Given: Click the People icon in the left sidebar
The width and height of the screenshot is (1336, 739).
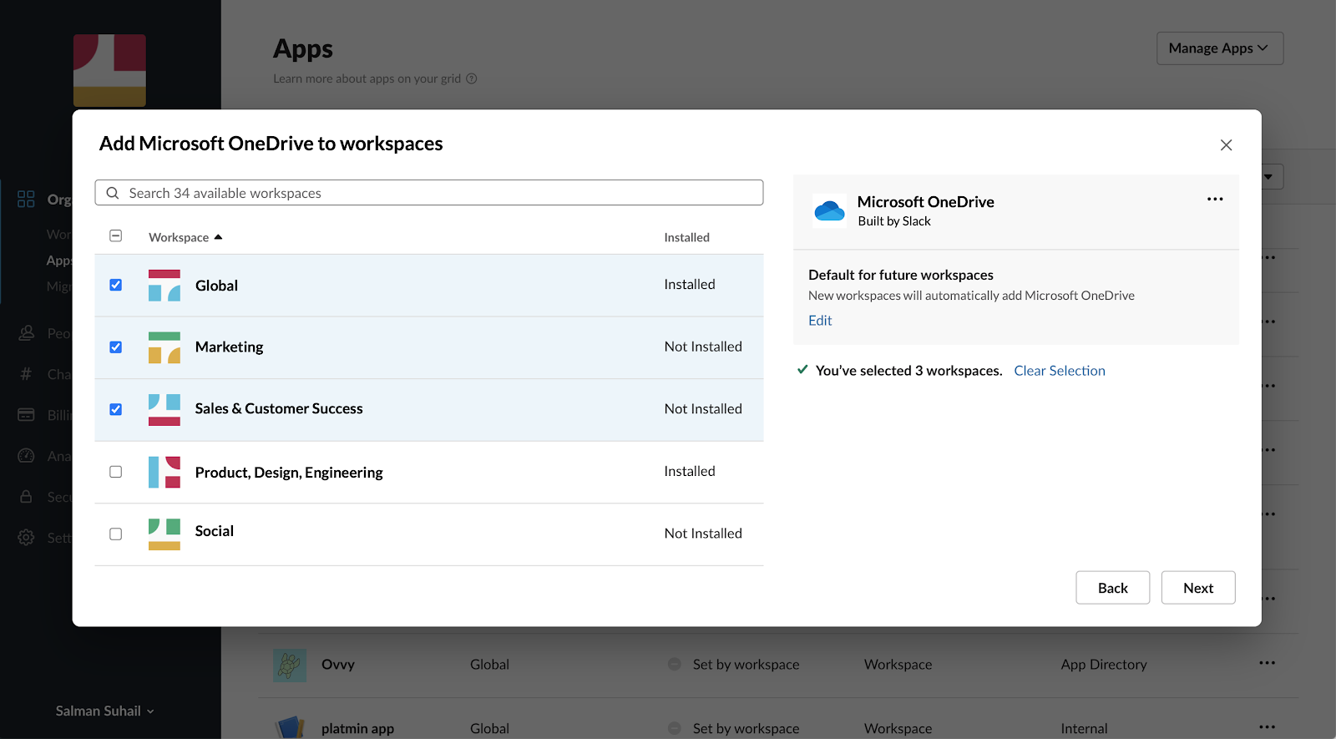Looking at the screenshot, I should click(27, 333).
